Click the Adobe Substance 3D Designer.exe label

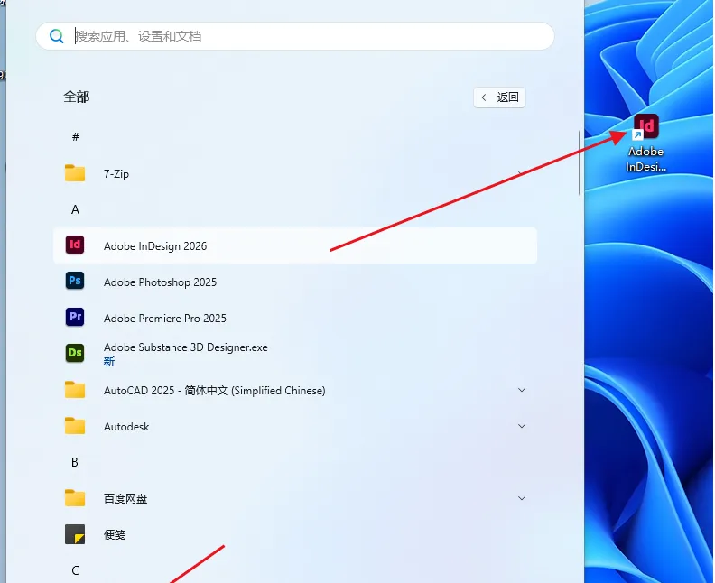pyautogui.click(x=186, y=347)
